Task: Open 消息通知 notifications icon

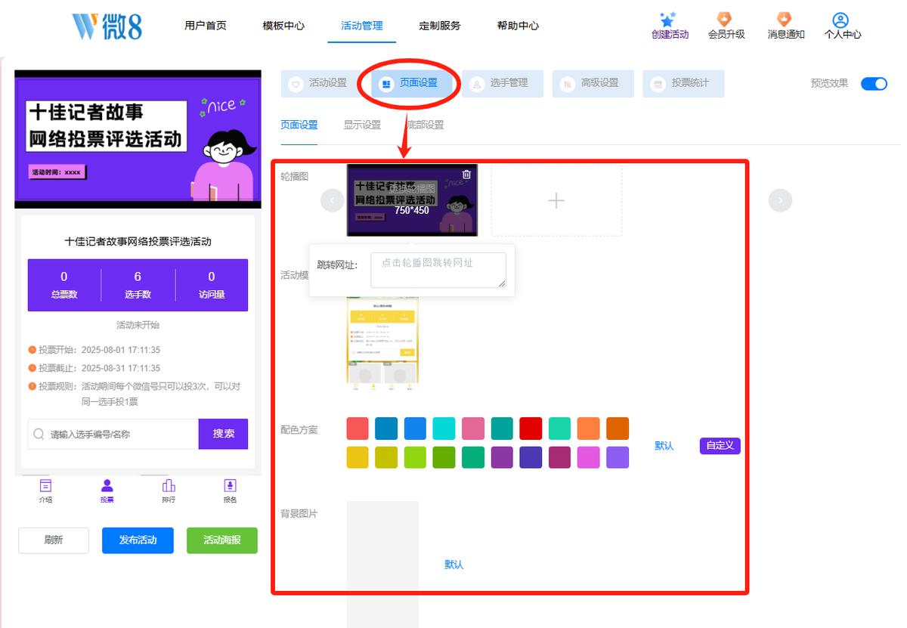Action: (x=784, y=20)
